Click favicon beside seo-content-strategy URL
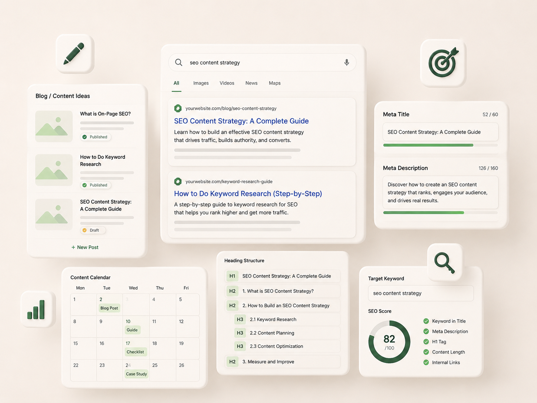Screen dimensions: 537x403 178,108
